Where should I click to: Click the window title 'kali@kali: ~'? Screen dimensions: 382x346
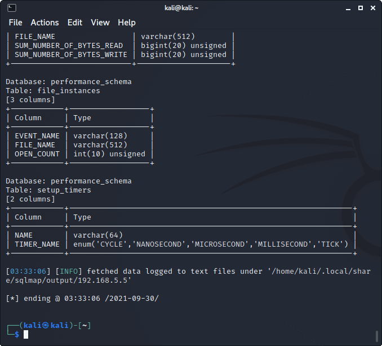pos(181,8)
